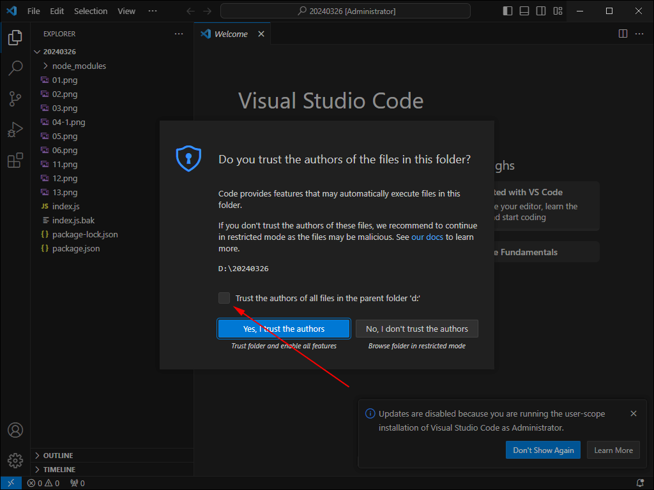The height and width of the screenshot is (490, 654).
Task: Click No, I don't trust the authors
Action: [x=416, y=329]
